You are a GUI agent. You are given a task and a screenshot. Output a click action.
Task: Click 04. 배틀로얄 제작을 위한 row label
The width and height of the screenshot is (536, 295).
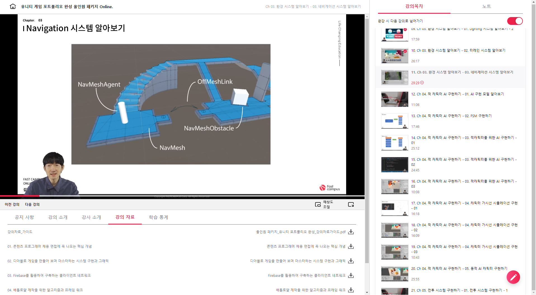[45, 290]
